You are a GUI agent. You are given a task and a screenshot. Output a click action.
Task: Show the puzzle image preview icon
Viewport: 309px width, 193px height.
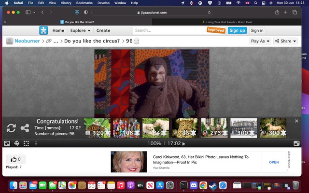[7, 143]
